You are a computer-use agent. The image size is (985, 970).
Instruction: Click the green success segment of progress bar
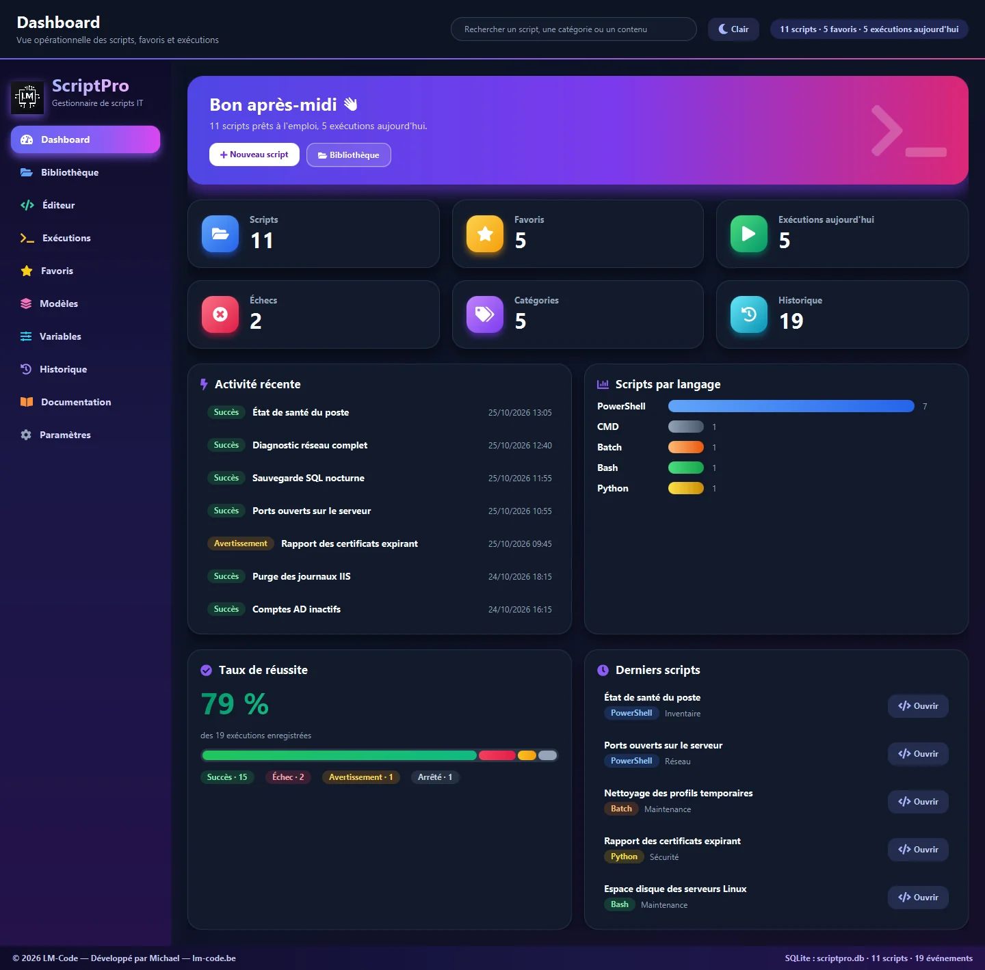pos(339,755)
